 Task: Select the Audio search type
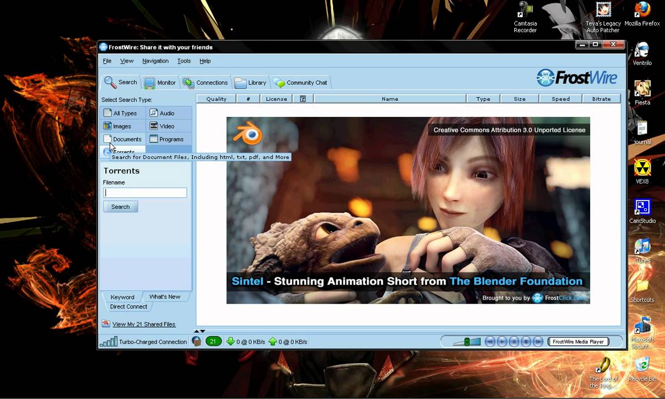[169, 113]
